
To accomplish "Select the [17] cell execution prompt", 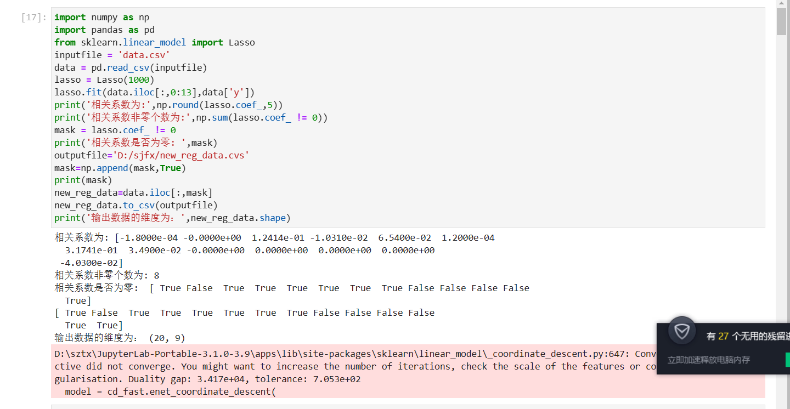I will pos(34,18).
